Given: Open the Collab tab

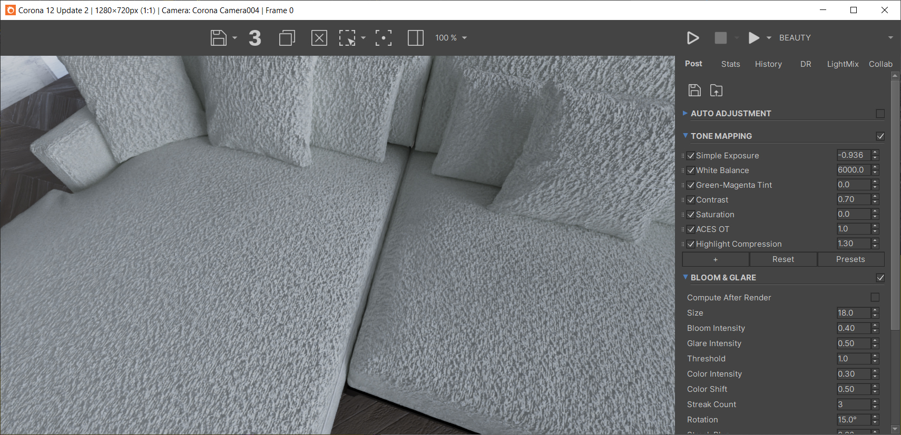Looking at the screenshot, I should 880,64.
